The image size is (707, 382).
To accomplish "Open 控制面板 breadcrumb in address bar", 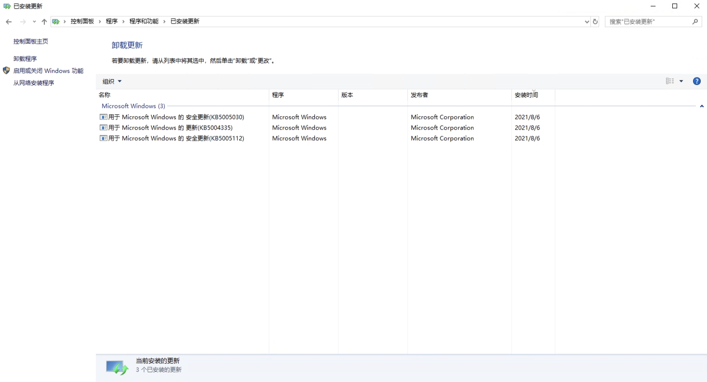I will click(82, 21).
